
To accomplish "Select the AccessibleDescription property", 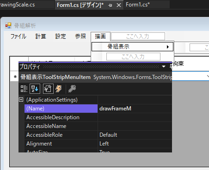I will 61,117.
